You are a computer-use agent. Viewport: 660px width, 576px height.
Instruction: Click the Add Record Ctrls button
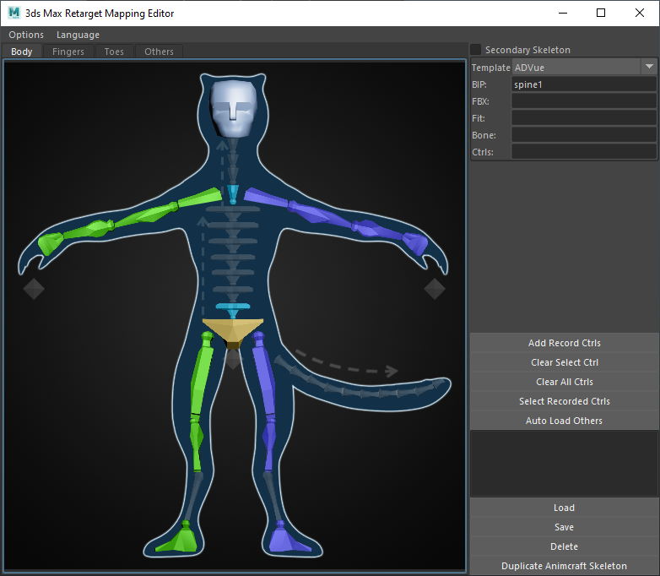tap(564, 343)
